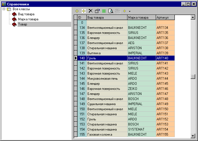
Task: Click the row selector arrow for row 140
Action: coord(76,58)
